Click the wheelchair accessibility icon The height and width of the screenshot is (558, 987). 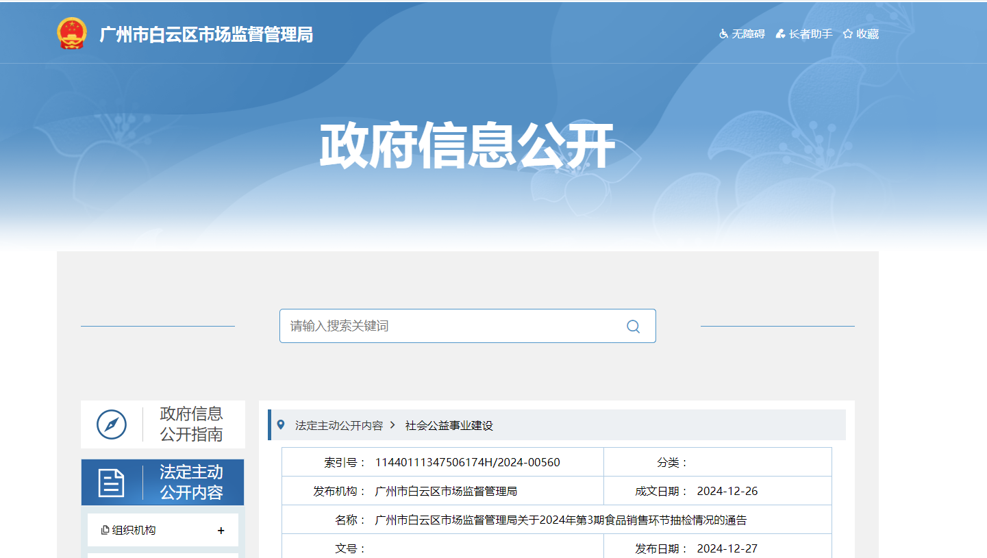(x=723, y=34)
